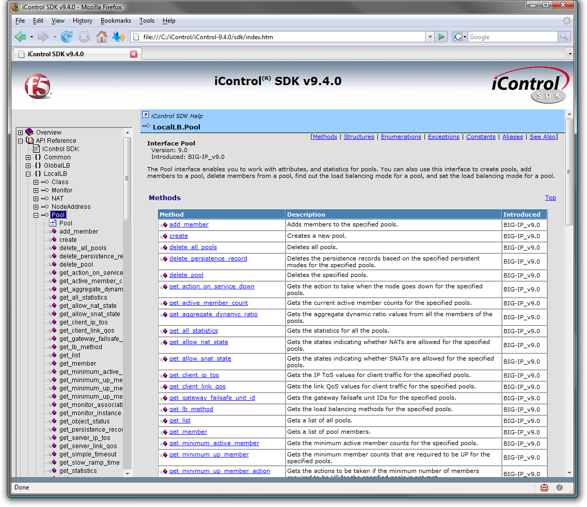Click the Top link beside Methods heading

[x=550, y=198]
